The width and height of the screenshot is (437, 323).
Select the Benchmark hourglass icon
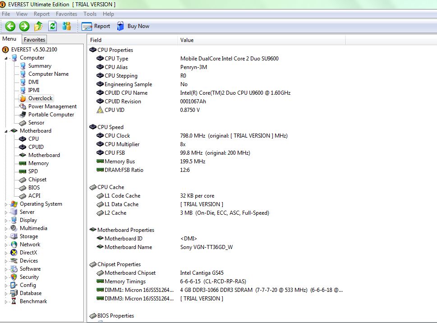(14, 301)
